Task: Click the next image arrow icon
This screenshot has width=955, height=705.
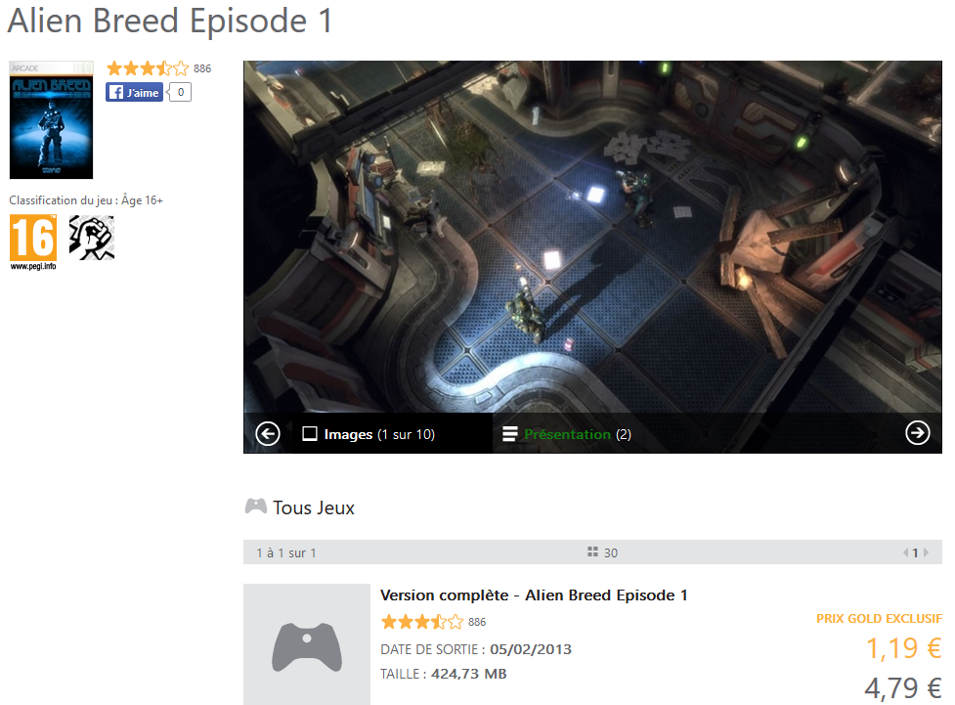Action: 917,432
